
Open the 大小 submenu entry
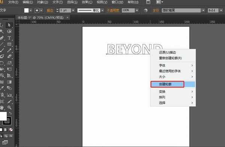(x=173, y=76)
